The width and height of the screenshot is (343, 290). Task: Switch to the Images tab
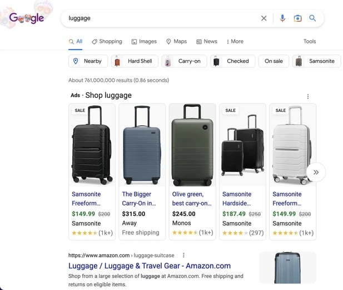tap(144, 41)
